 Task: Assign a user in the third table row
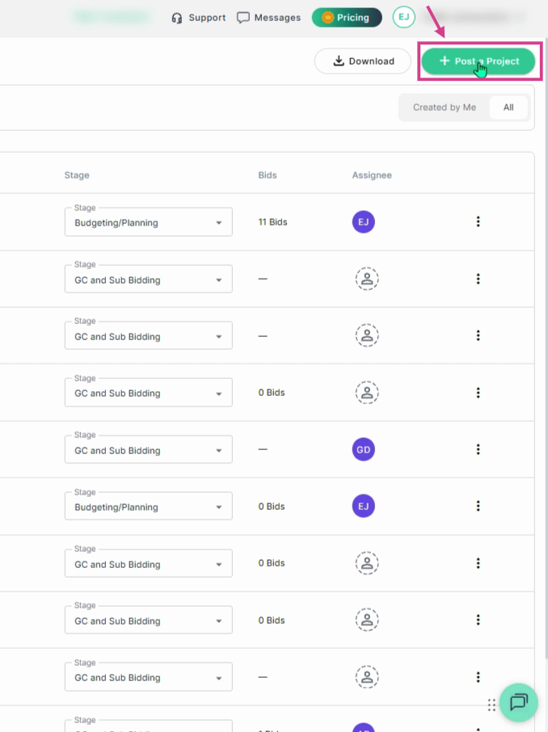tap(367, 335)
